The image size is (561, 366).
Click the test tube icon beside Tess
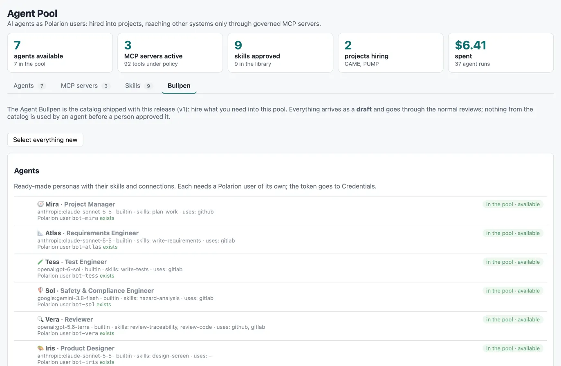click(x=40, y=262)
